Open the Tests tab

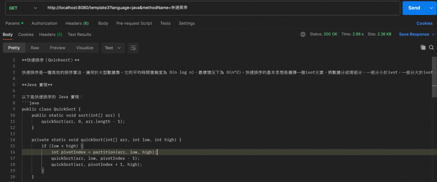click(165, 23)
